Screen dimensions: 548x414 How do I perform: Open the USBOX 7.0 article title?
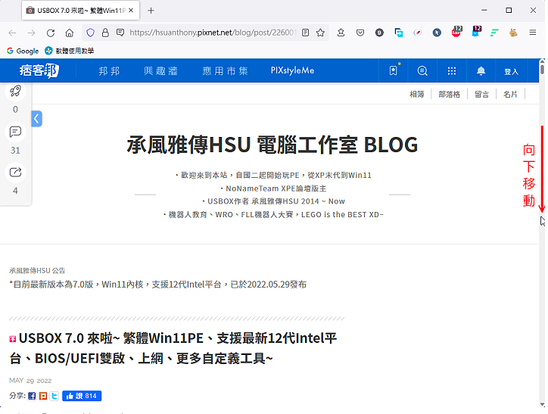click(173, 348)
